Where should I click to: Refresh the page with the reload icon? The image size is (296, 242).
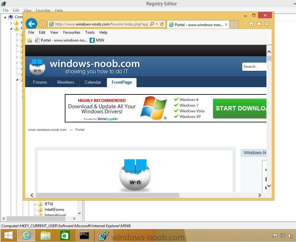[x=162, y=24]
